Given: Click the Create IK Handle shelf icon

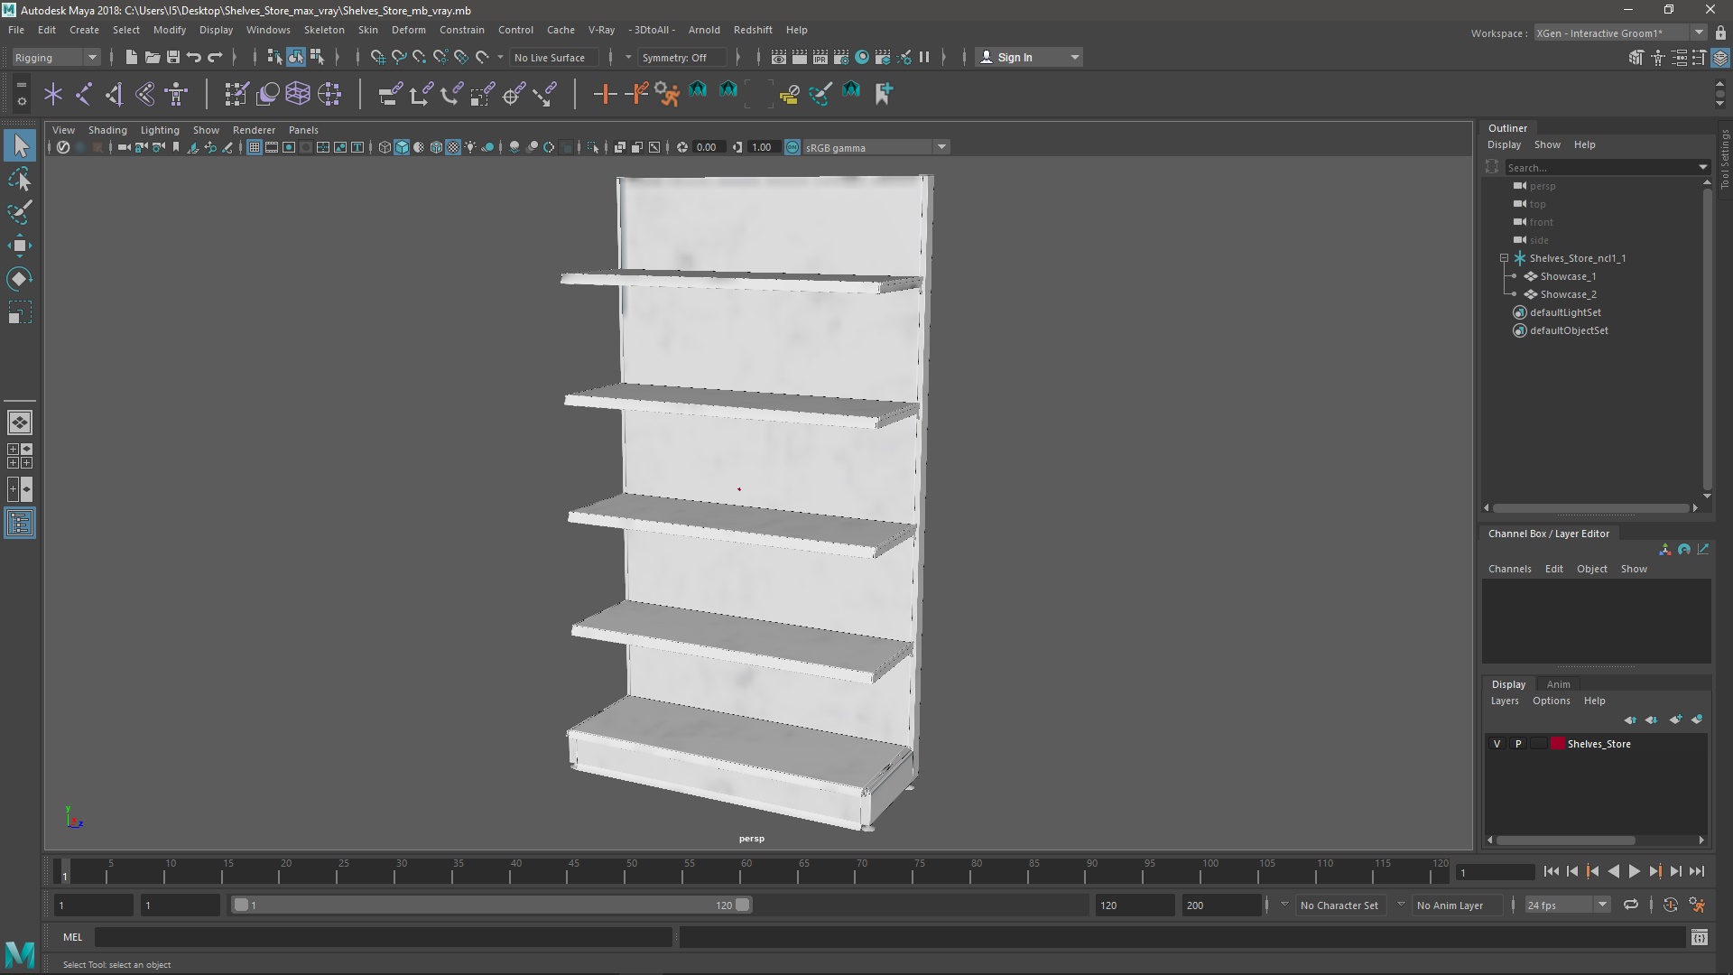Looking at the screenshot, I should click(x=115, y=93).
